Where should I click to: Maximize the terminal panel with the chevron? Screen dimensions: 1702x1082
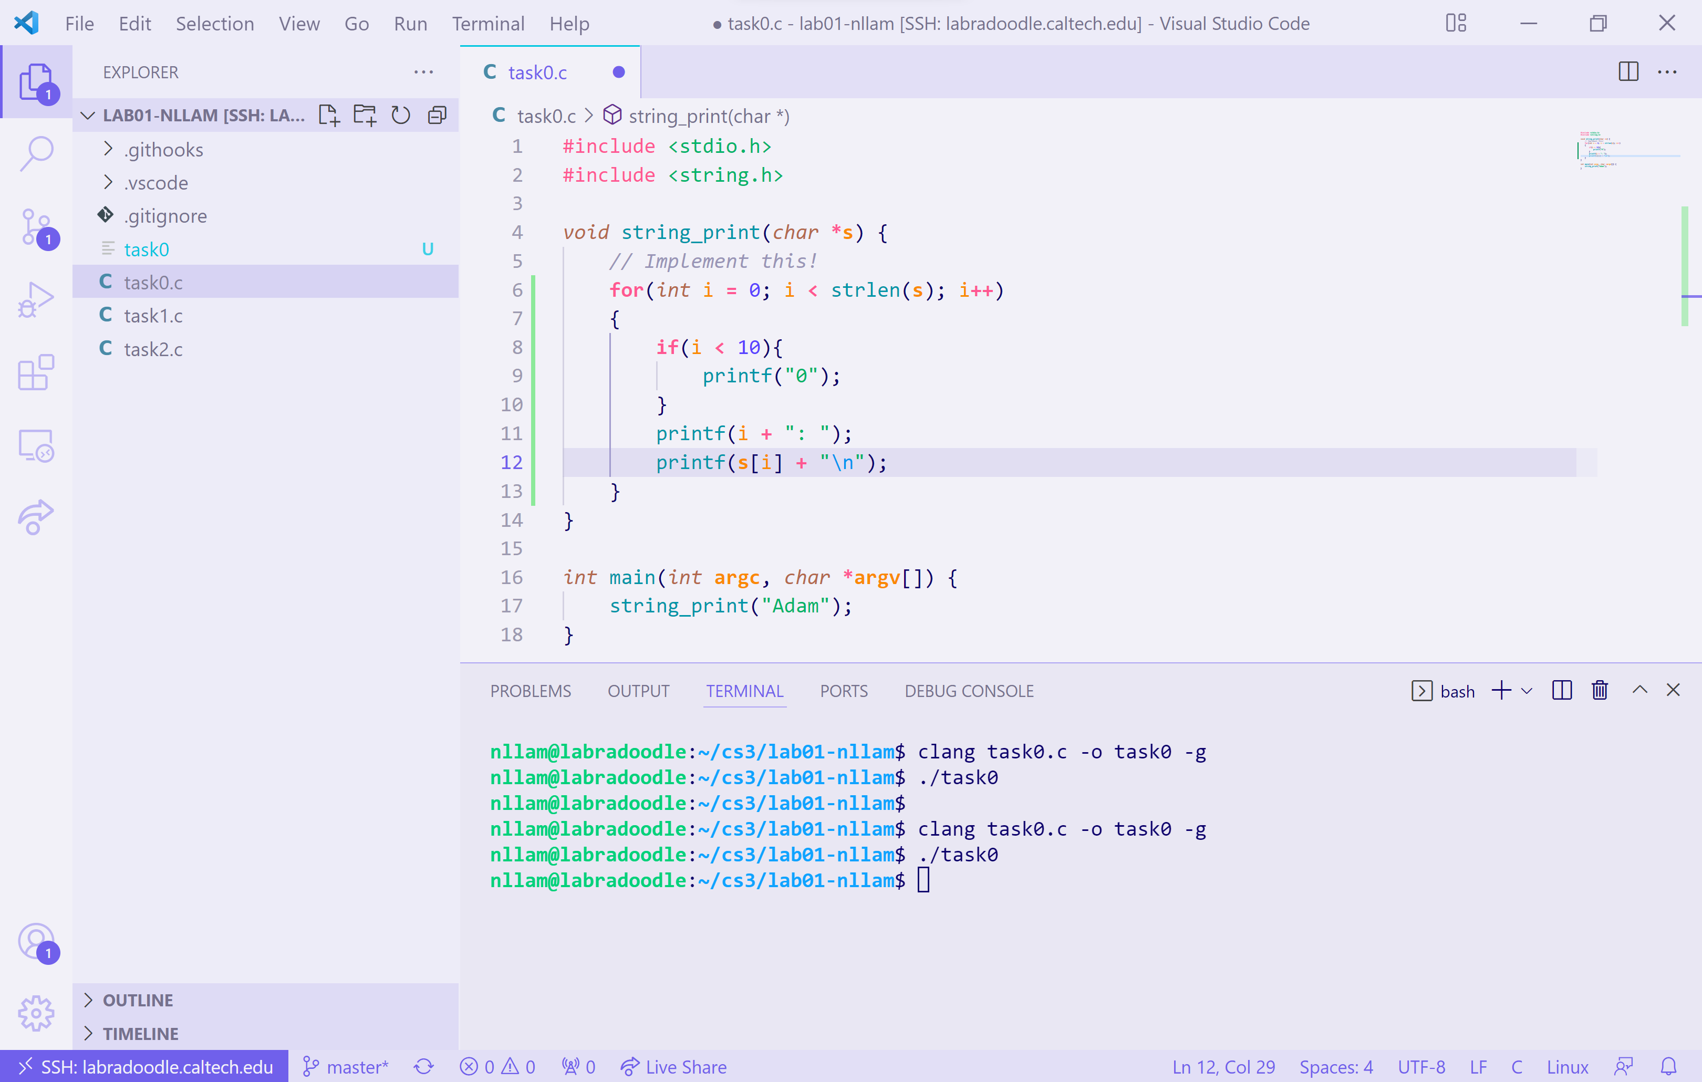(1639, 691)
